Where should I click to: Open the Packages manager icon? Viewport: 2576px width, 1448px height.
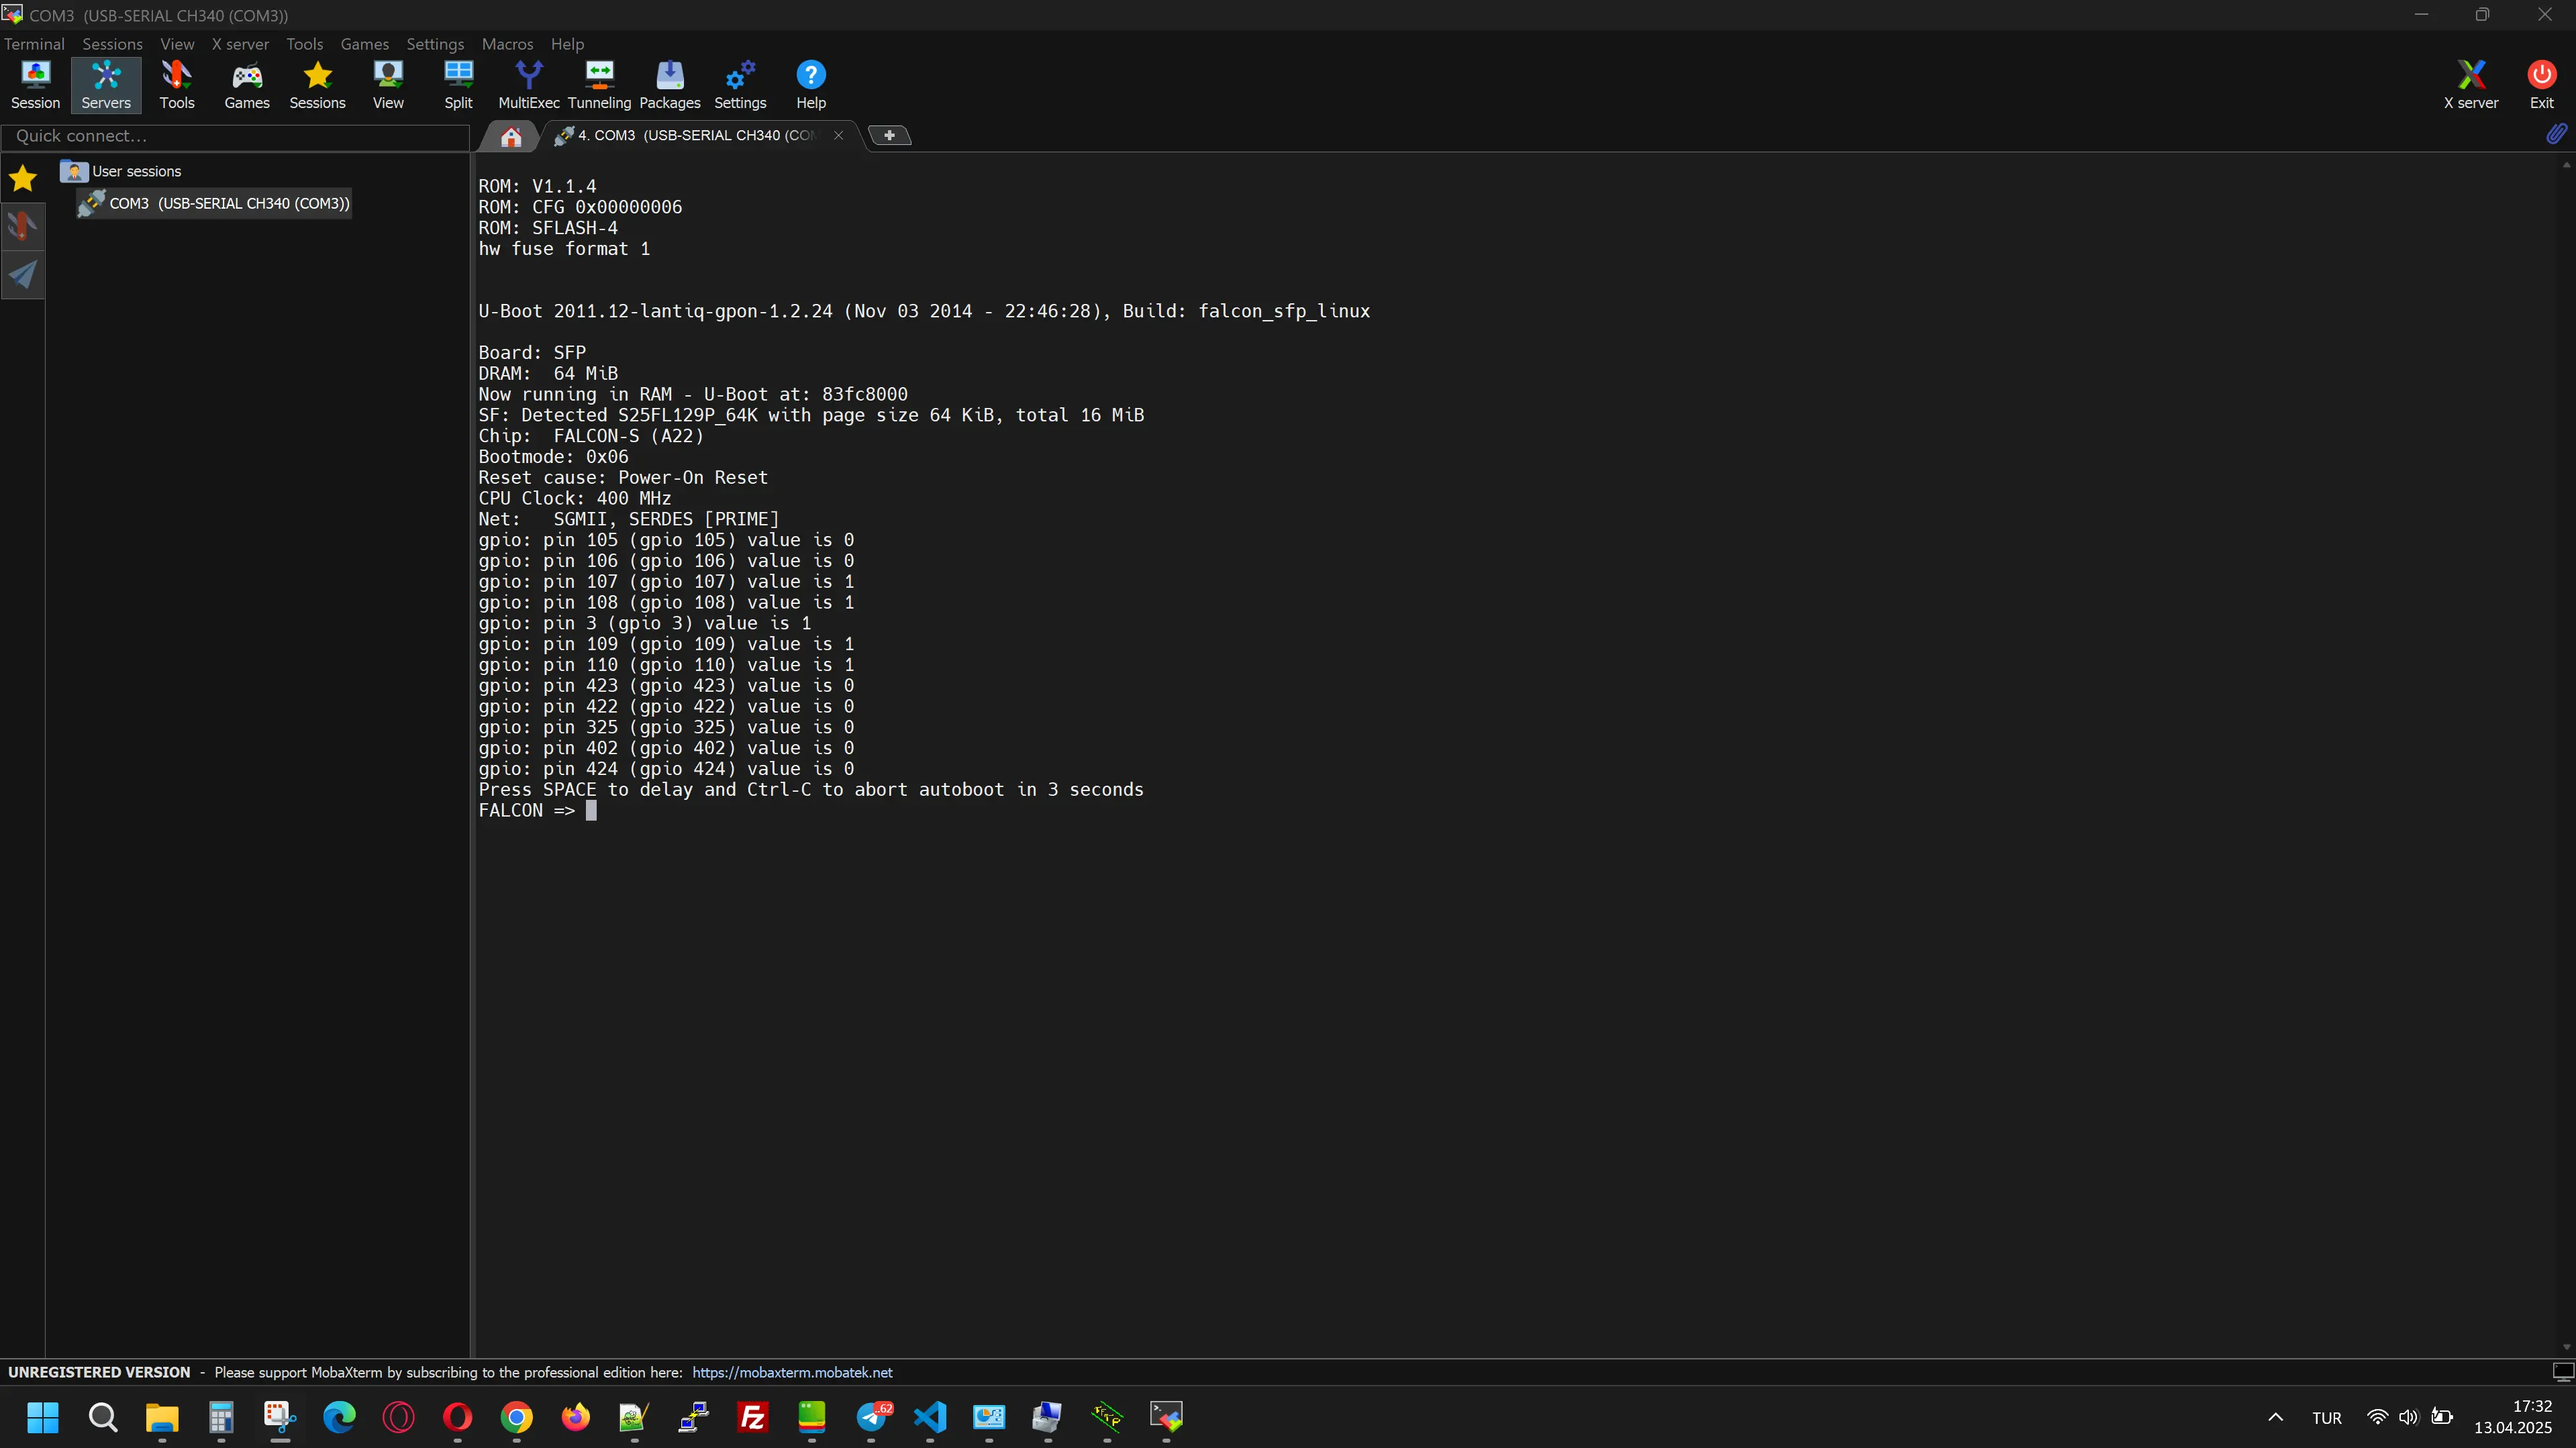tap(670, 85)
